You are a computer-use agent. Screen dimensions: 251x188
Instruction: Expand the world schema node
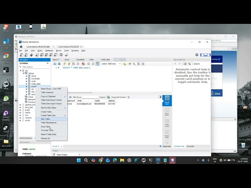pos(20,120)
